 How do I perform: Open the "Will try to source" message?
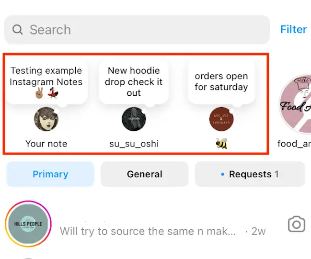pos(148,231)
